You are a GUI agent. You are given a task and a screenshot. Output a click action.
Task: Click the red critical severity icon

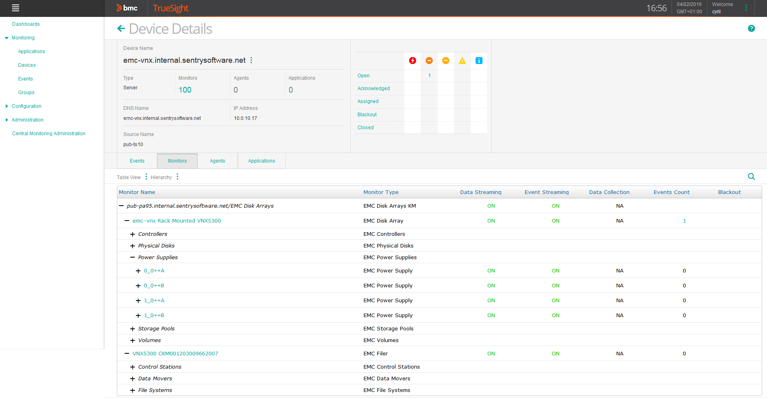pos(412,60)
